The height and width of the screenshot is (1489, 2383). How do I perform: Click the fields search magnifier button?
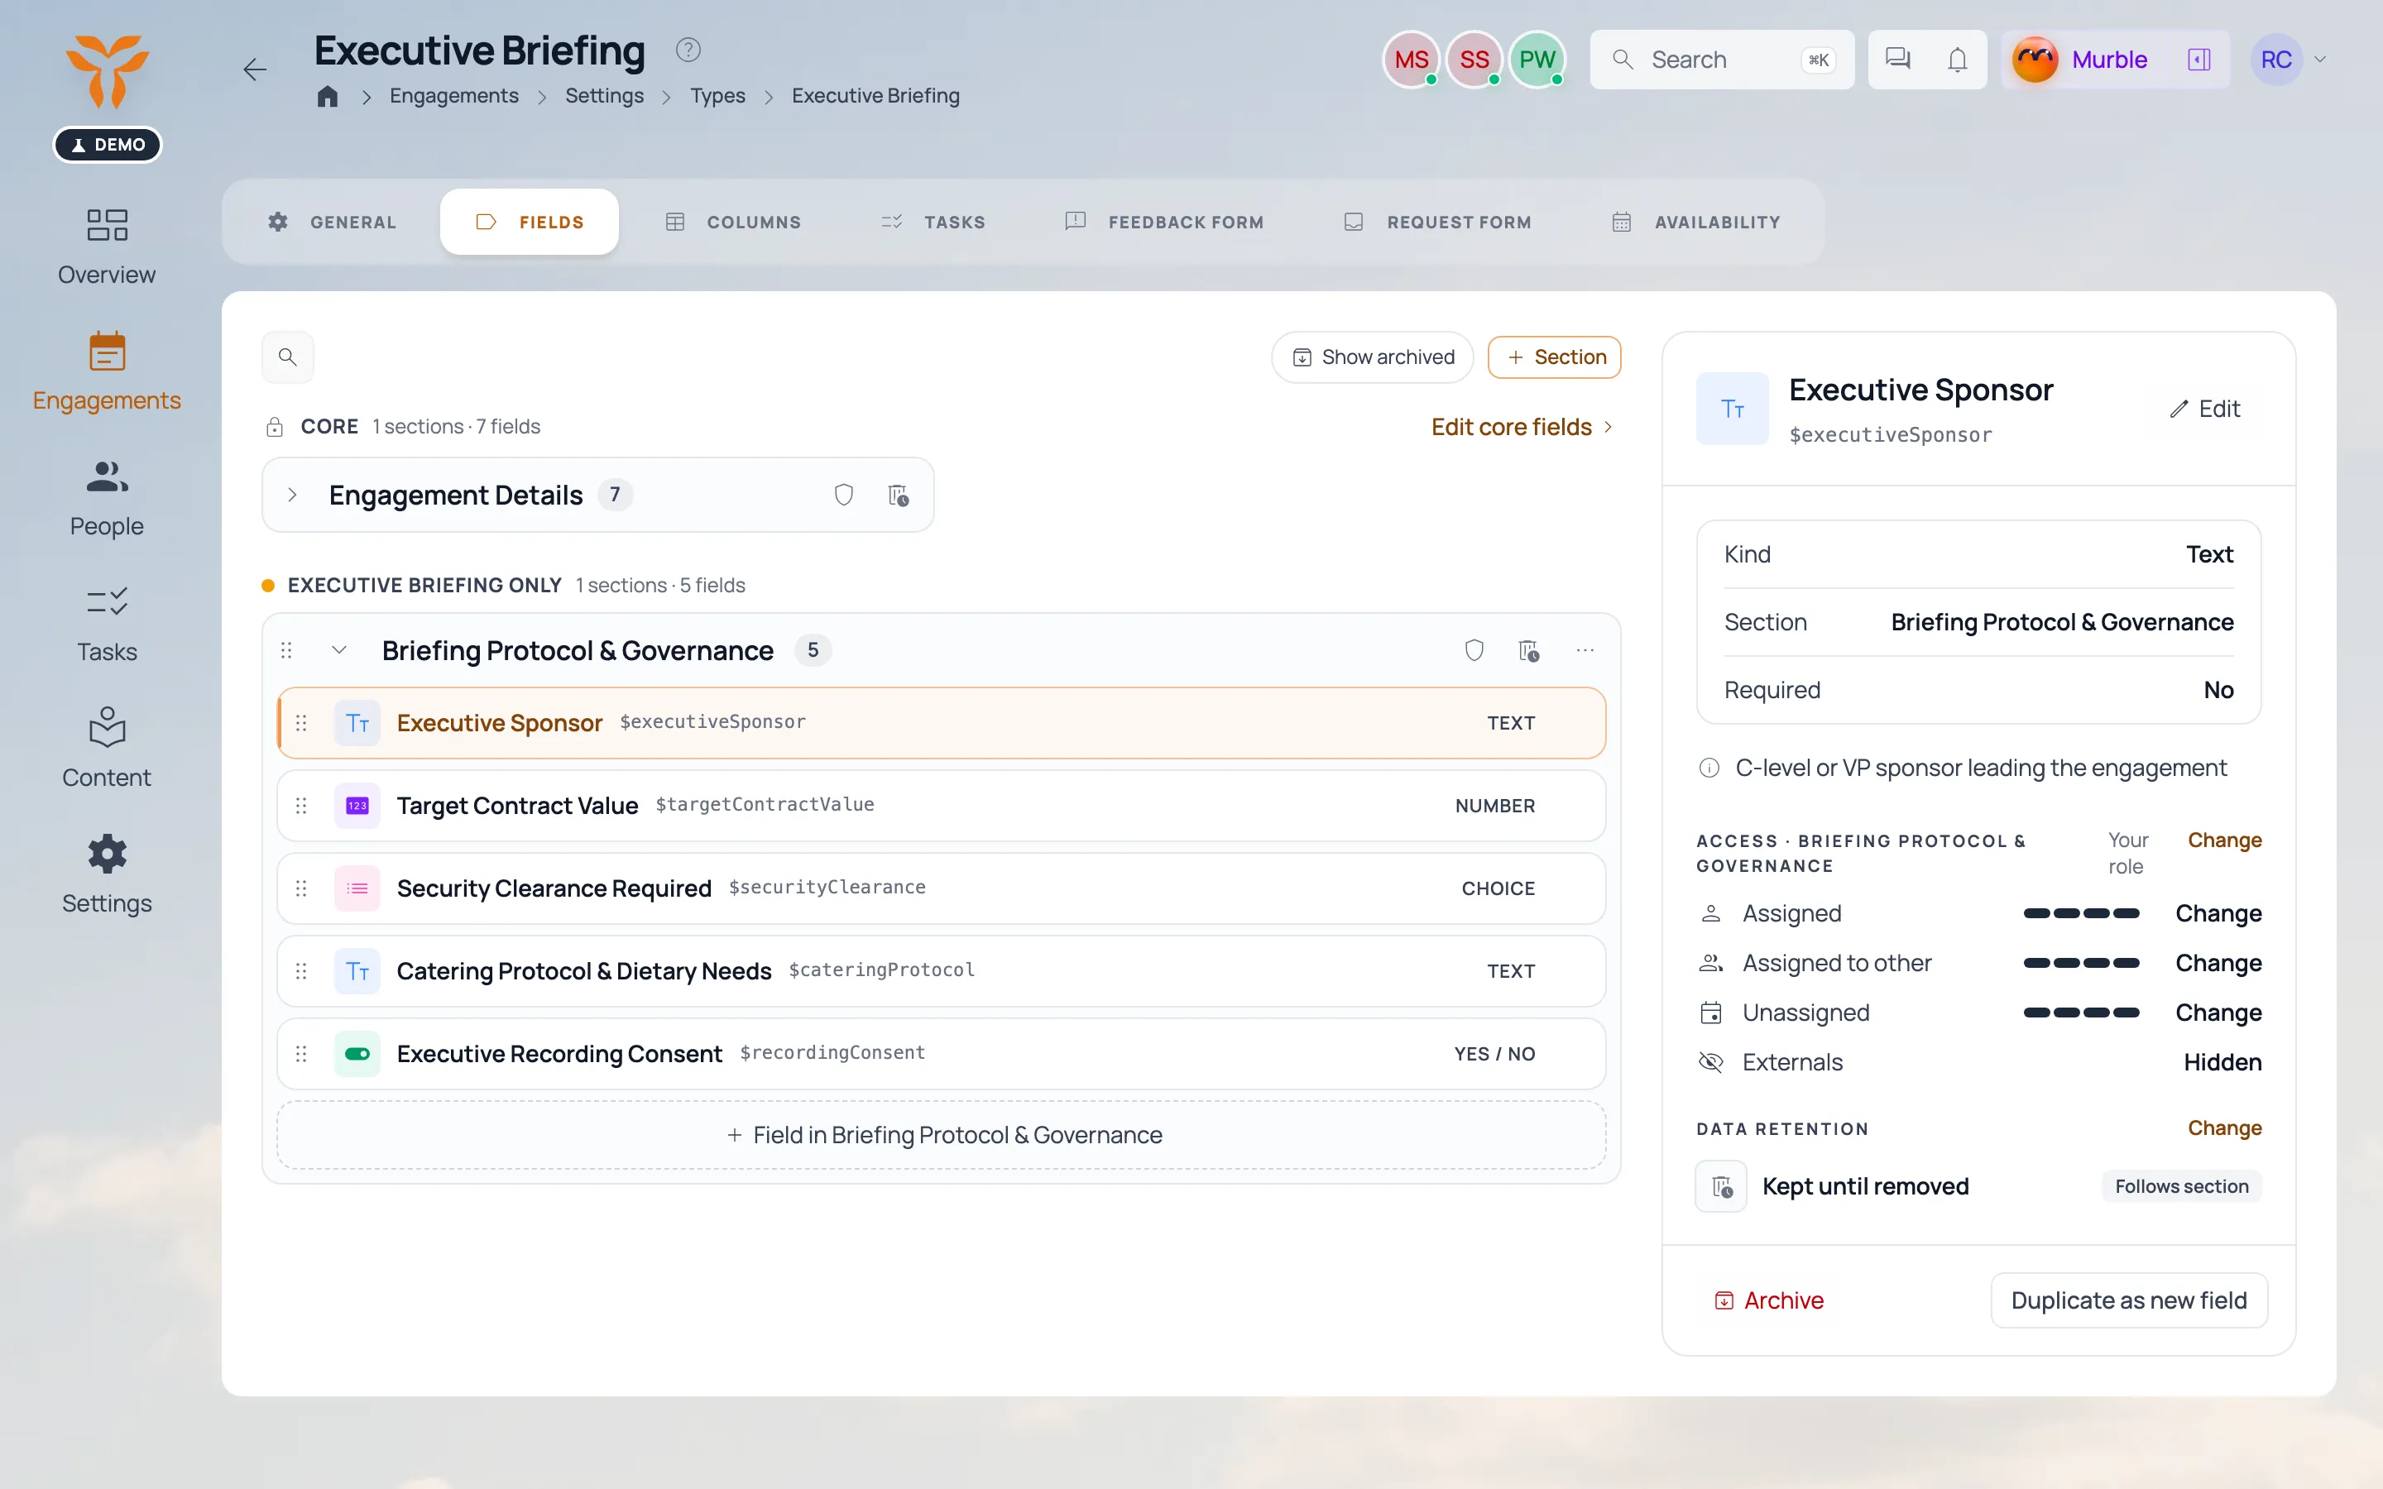288,357
